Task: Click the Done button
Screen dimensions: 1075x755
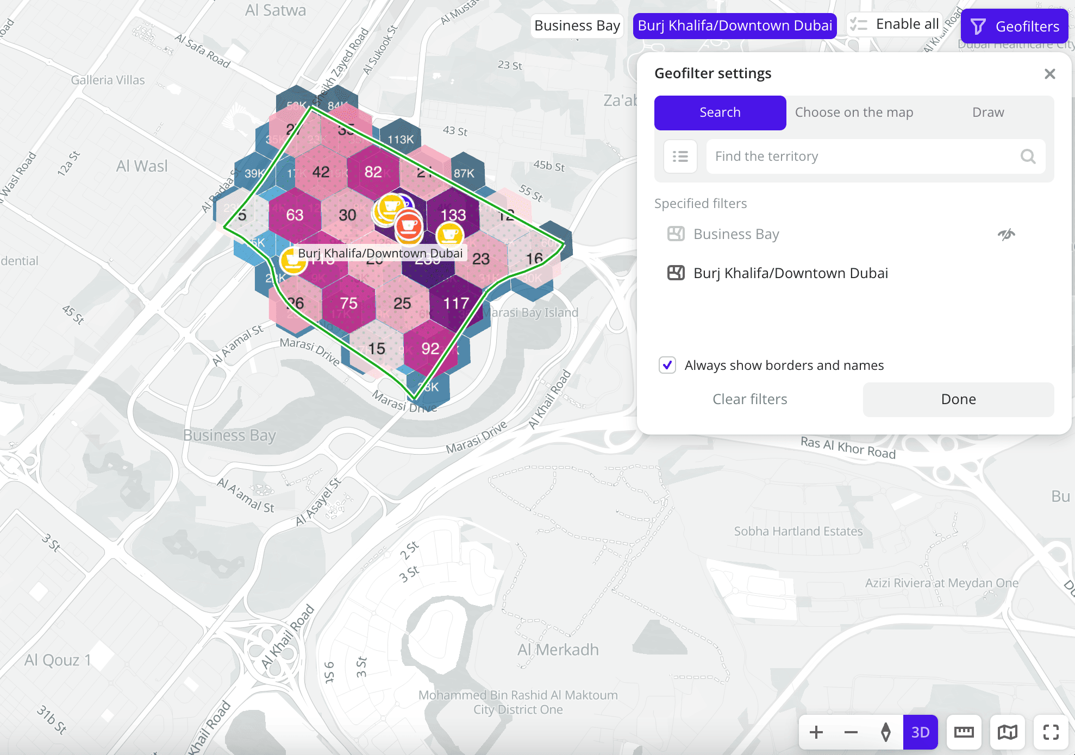Action: tap(958, 399)
